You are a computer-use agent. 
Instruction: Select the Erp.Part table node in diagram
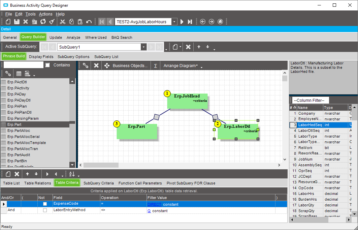[x=137, y=132]
